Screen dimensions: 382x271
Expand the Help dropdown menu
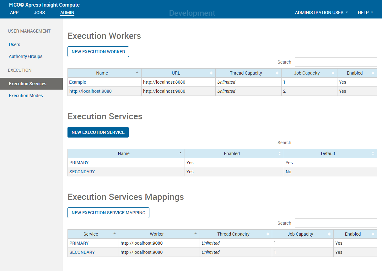point(365,13)
